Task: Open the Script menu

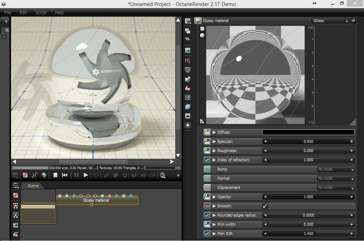Action: 41,12
